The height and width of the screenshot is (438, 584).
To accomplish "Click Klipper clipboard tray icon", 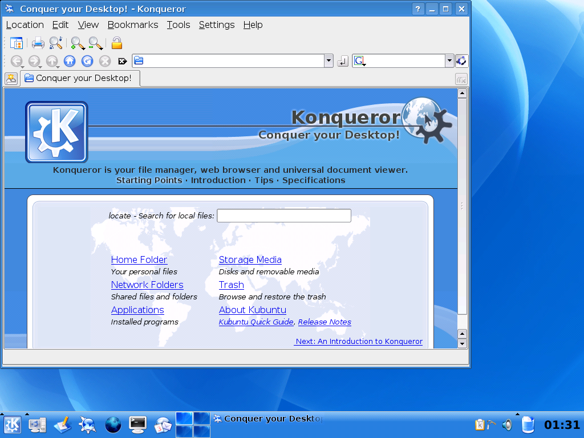I will pyautogui.click(x=480, y=424).
